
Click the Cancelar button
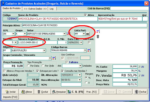[125, 92]
